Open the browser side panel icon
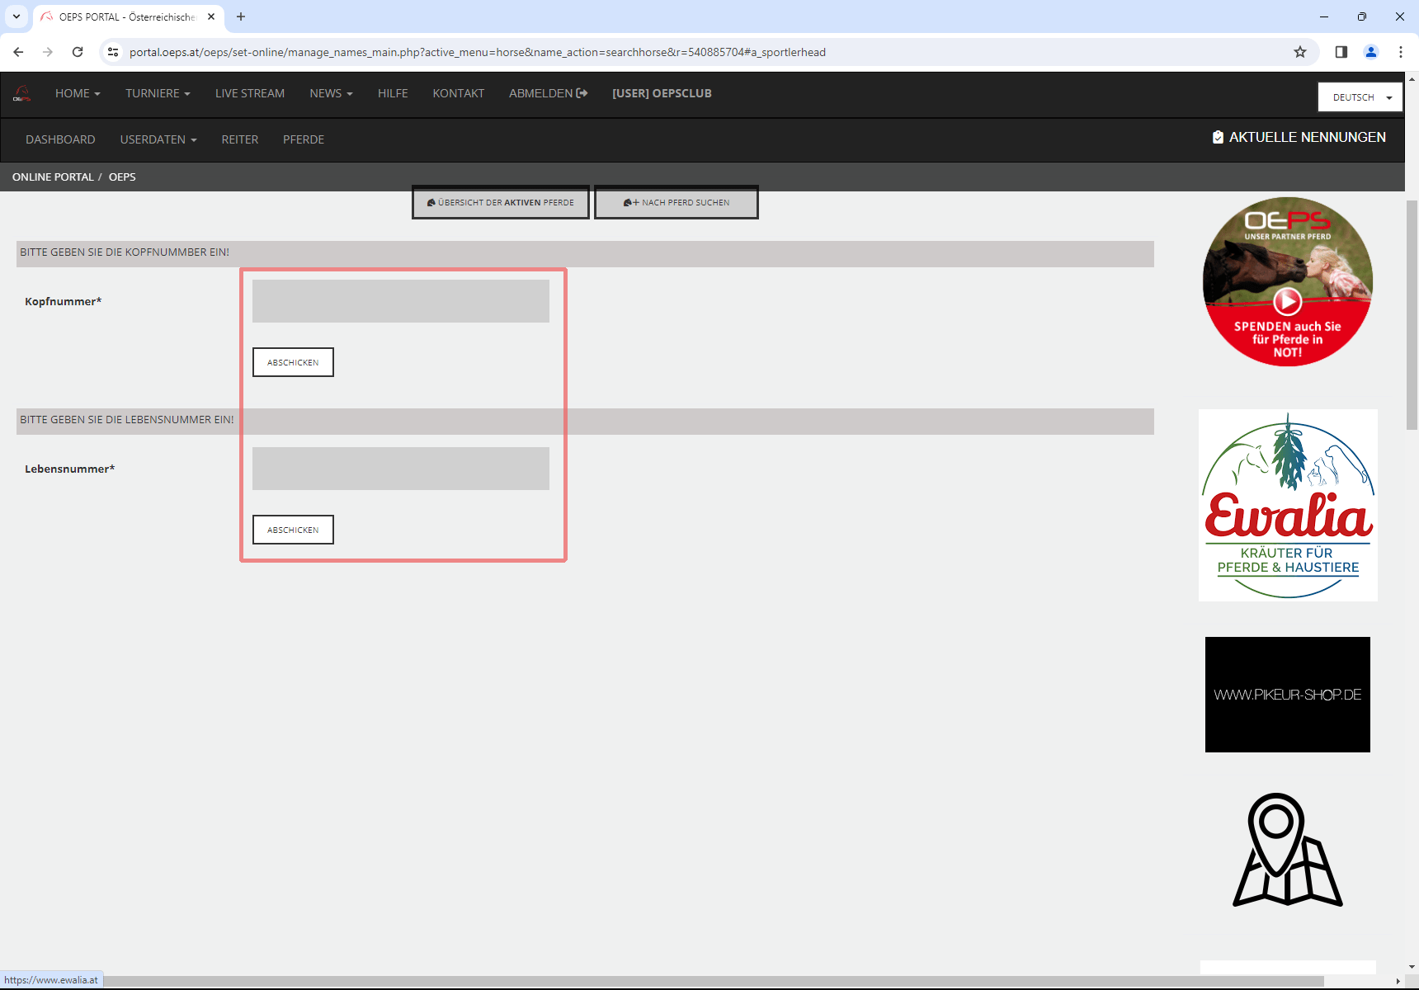The height and width of the screenshot is (990, 1419). [1341, 52]
